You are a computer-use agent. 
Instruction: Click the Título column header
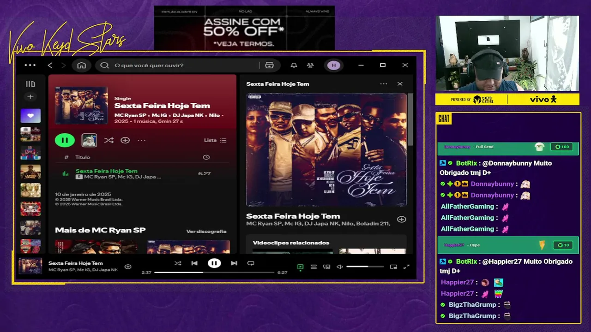83,157
